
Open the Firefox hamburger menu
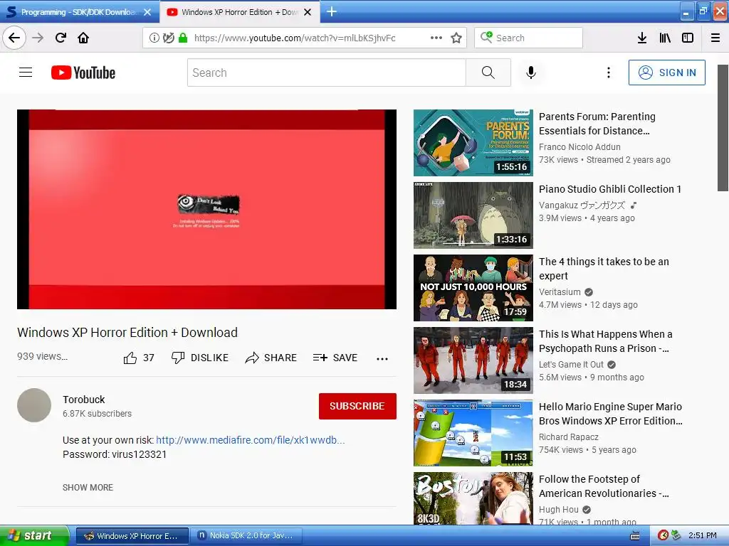[x=715, y=38]
